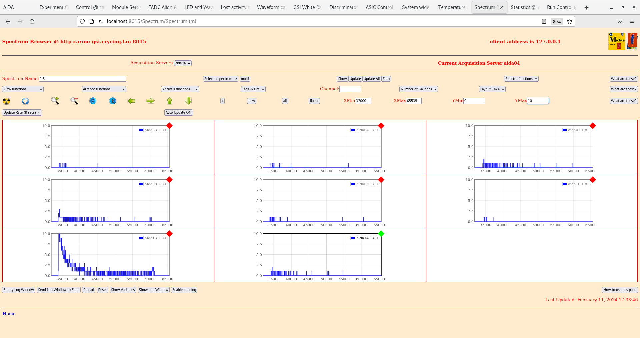Open the Analysis functions dropdown
The height and width of the screenshot is (338, 640).
[180, 89]
